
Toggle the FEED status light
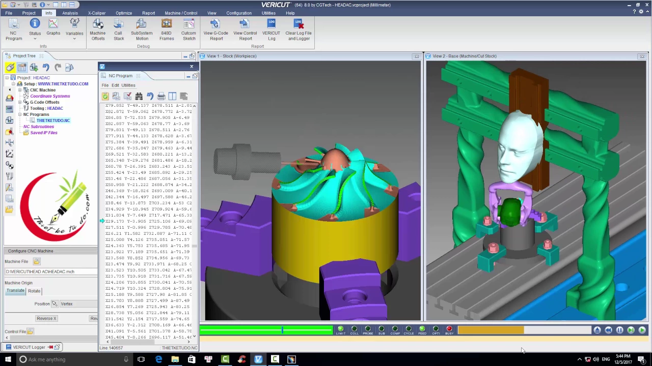click(422, 330)
